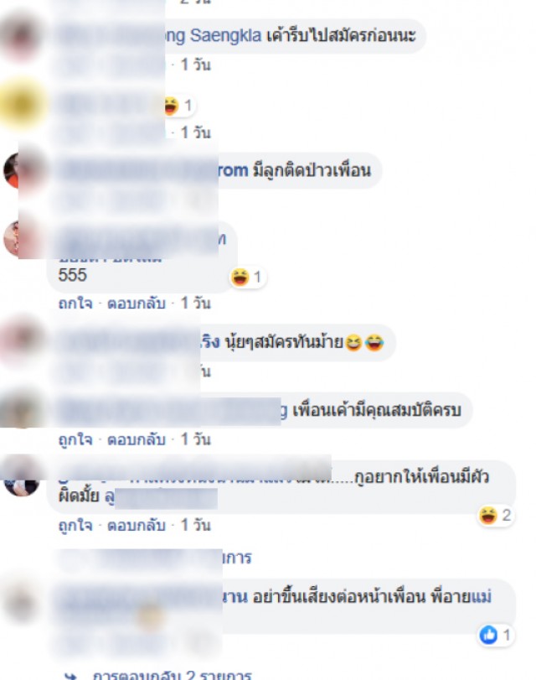Click ตอบกลับ under the 555 comment
The height and width of the screenshot is (680, 536).
[x=137, y=304]
